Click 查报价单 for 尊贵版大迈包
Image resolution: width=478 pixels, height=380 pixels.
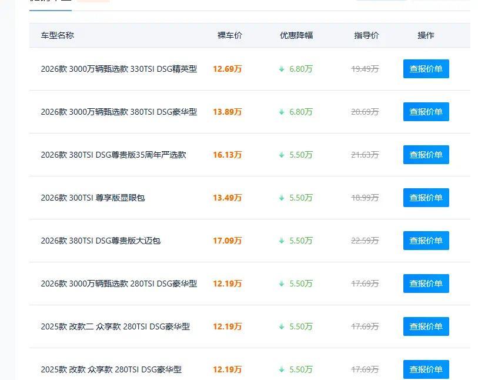[x=426, y=241]
